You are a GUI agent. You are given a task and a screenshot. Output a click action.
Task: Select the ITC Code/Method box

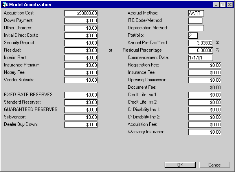click(x=195, y=21)
